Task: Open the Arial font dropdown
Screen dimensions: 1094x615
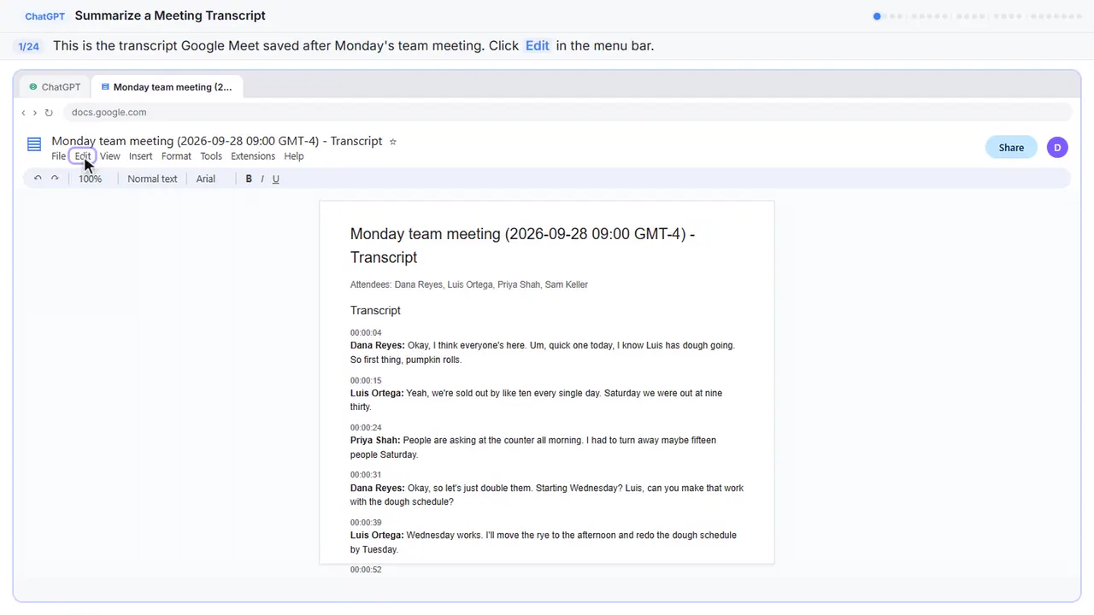Action: 205,179
